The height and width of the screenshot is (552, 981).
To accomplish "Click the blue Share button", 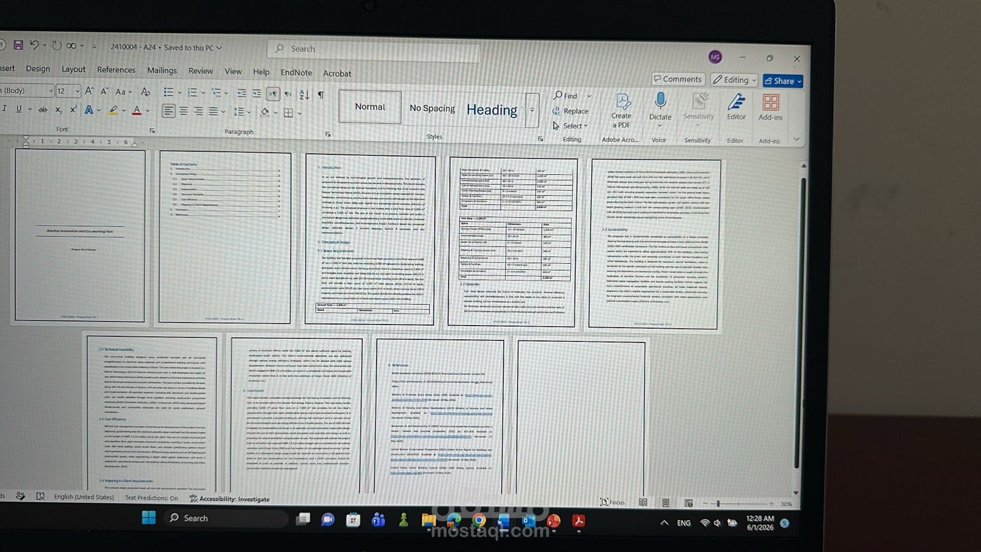I will click(783, 81).
